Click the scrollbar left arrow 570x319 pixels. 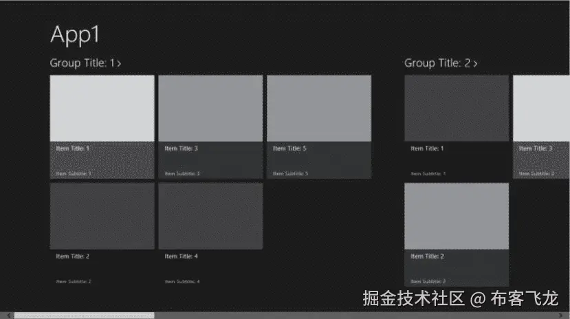click(9, 316)
